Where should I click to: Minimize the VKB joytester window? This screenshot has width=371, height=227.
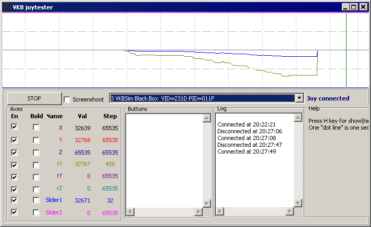345,7
